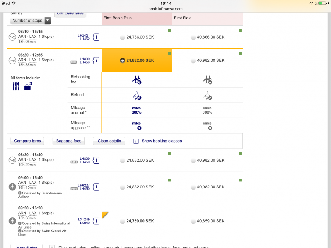Click LH2421 flight number link
331x248 pixels.
(x=83, y=35)
